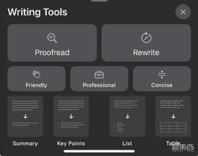Screen dimensions: 198x156
Task: Open the Summary thumbnail tile
Action: pos(25,116)
